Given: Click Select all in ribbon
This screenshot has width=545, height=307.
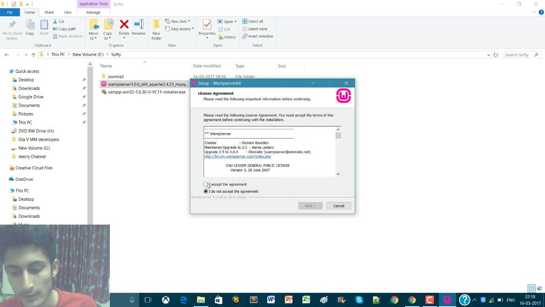Looking at the screenshot, I should (x=252, y=21).
